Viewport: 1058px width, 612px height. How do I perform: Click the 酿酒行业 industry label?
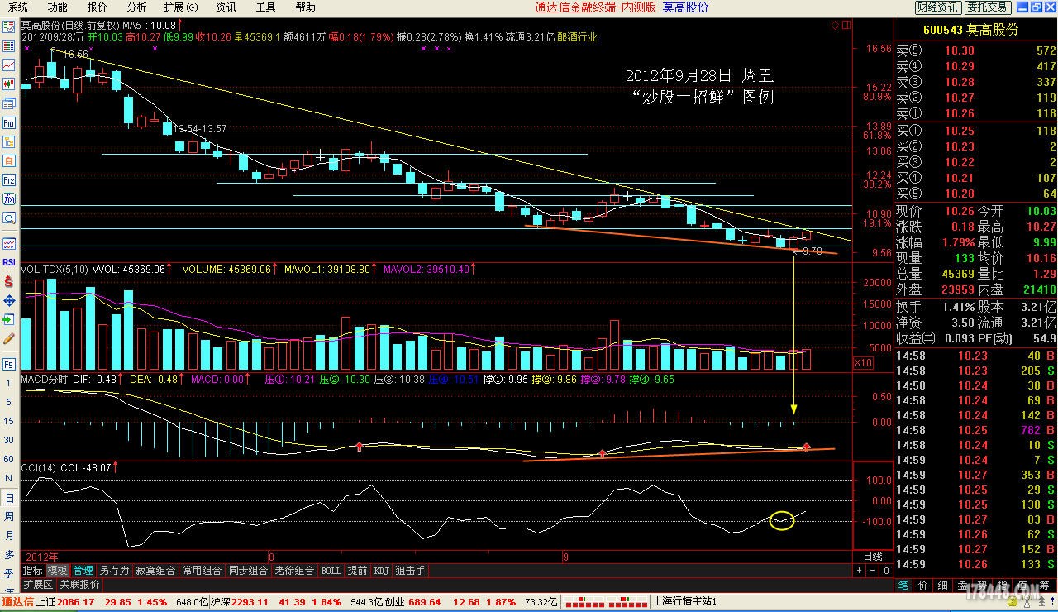pyautogui.click(x=578, y=36)
